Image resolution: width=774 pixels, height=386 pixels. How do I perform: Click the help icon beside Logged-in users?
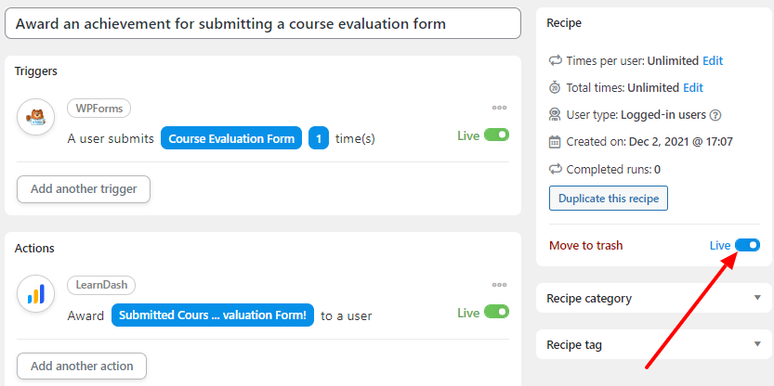click(715, 115)
